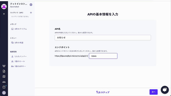Click the APIの基本情報を入力 heading
Image resolution: width=171 pixels, height=96 pixels.
[103, 14]
